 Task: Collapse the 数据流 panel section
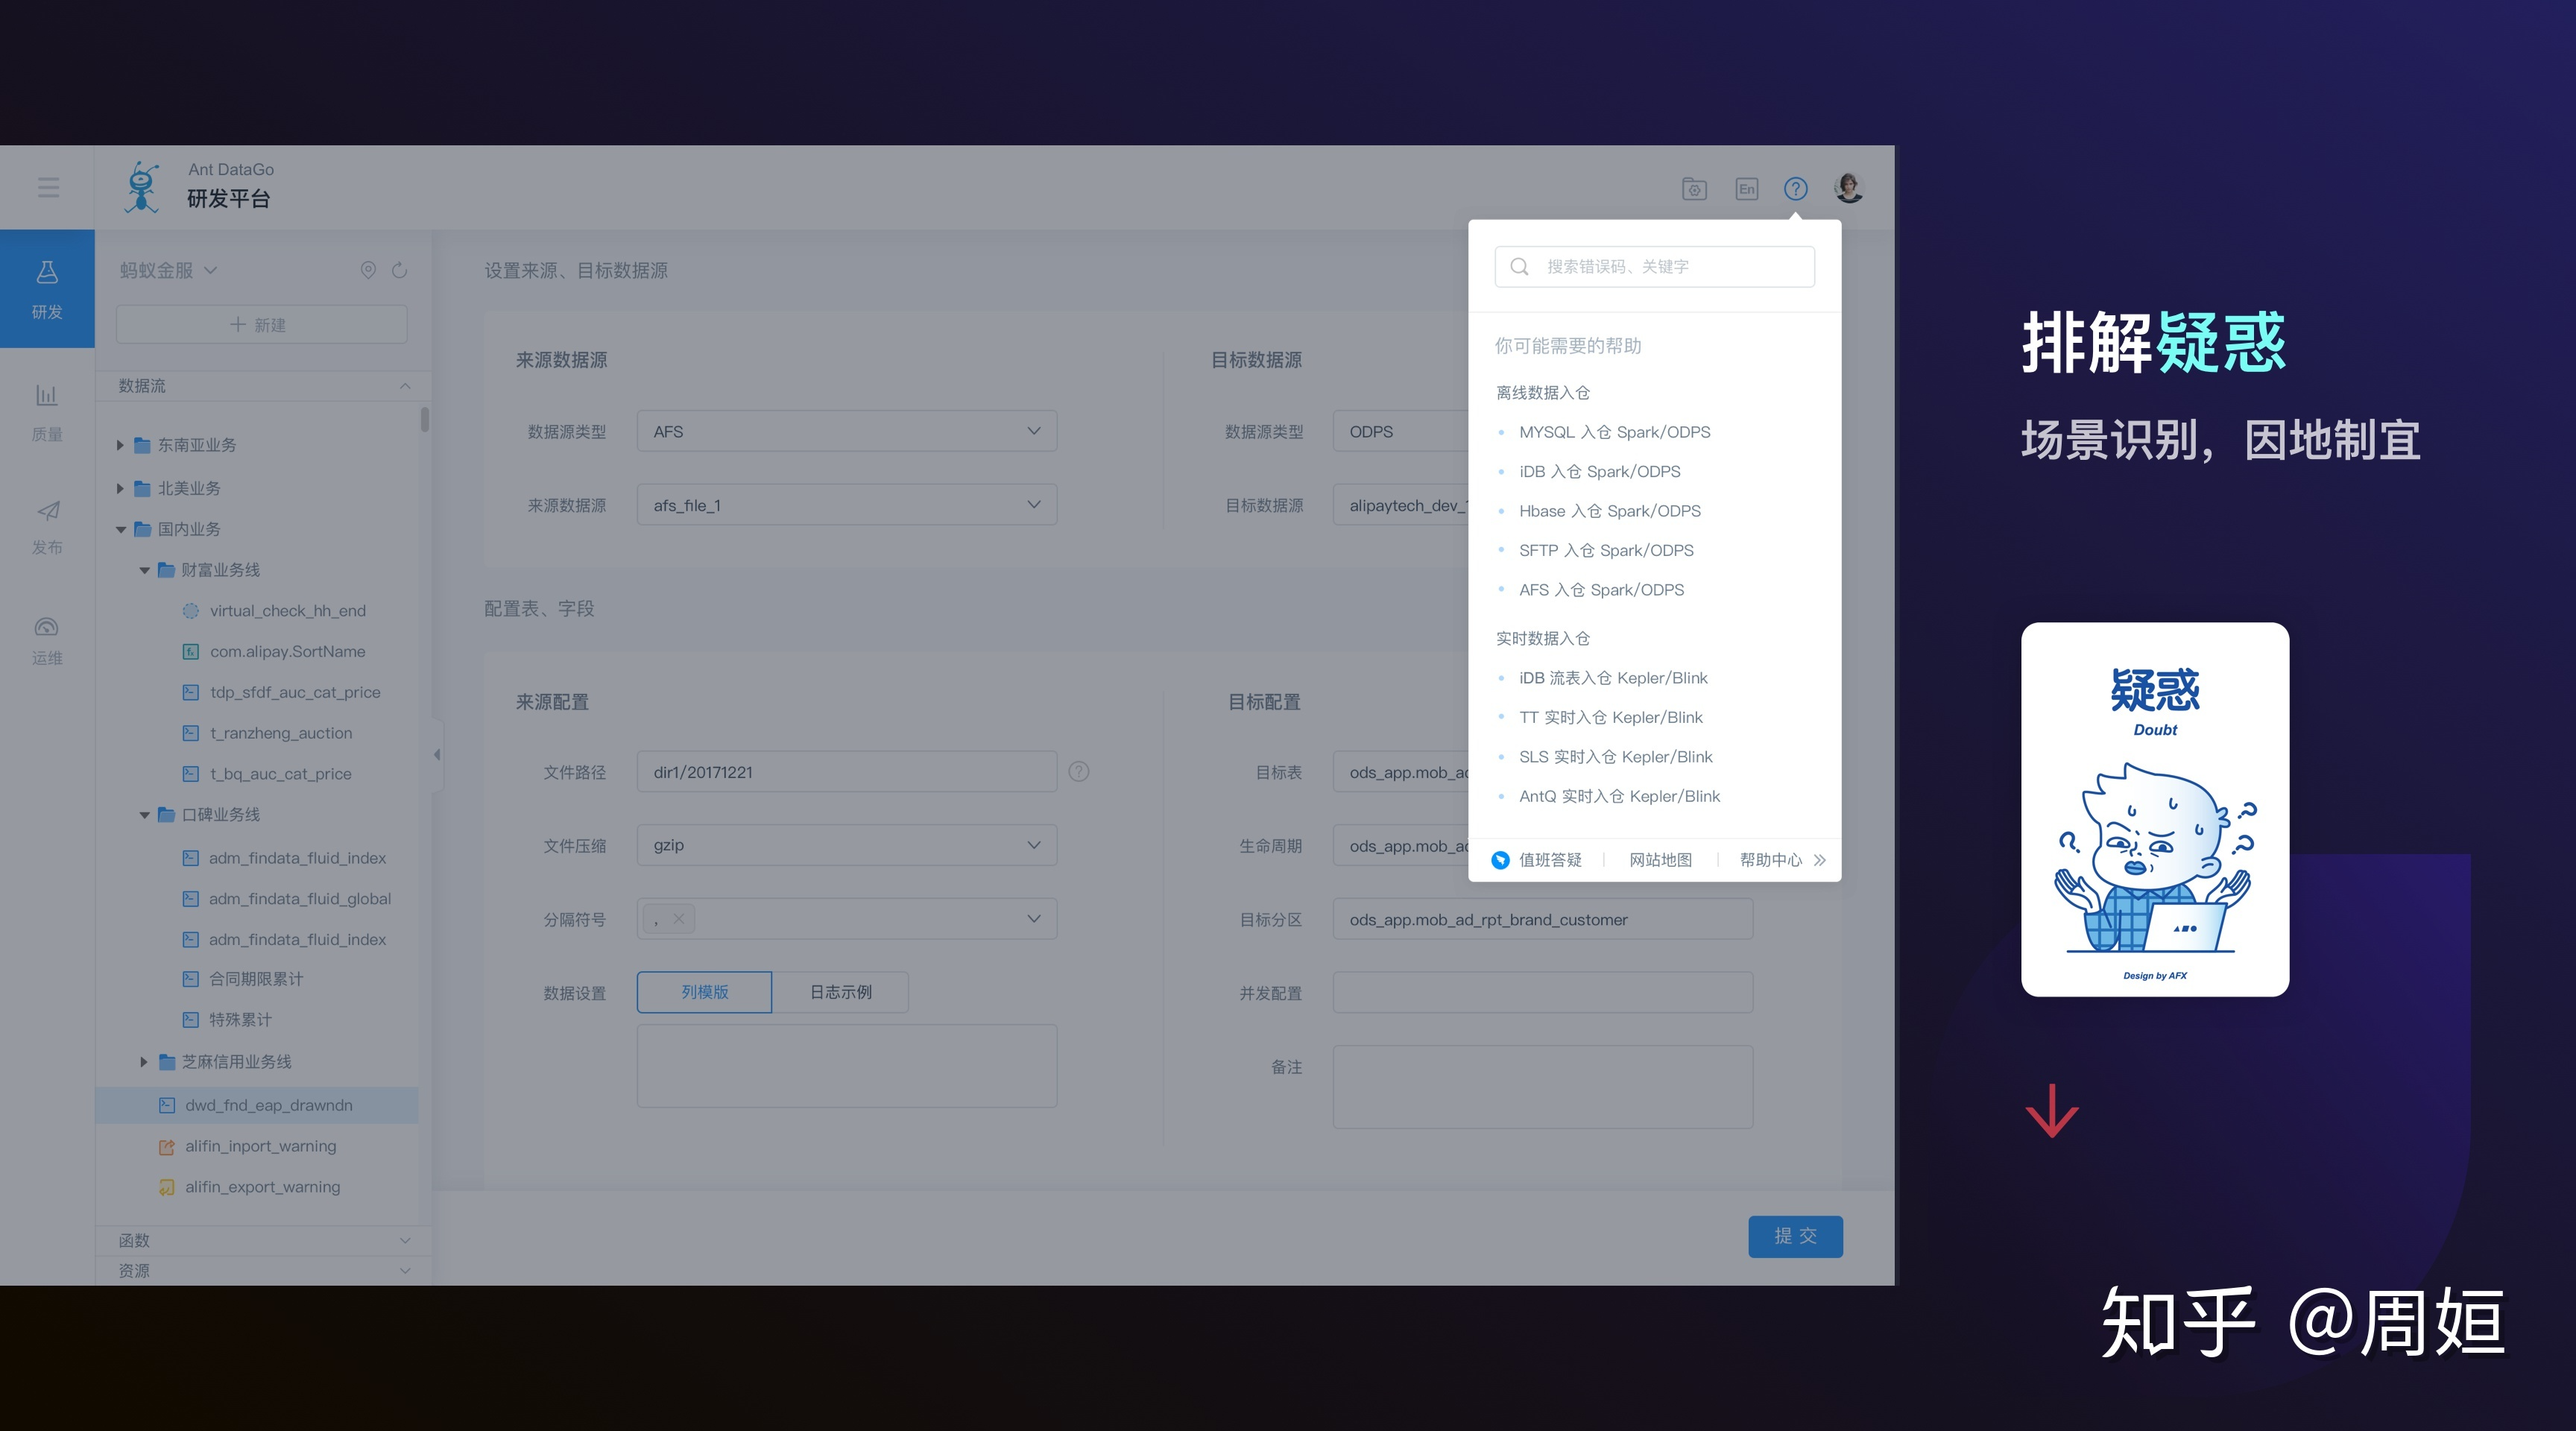click(x=405, y=386)
